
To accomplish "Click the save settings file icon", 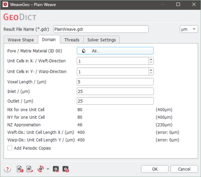I will tap(20, 169).
